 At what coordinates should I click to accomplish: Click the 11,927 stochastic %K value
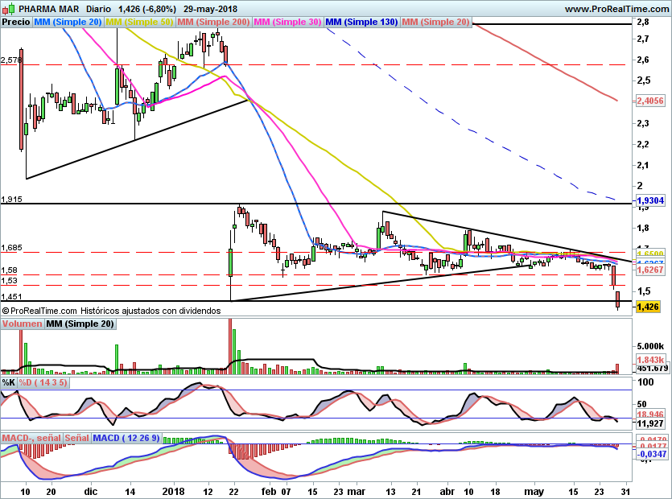pyautogui.click(x=650, y=423)
